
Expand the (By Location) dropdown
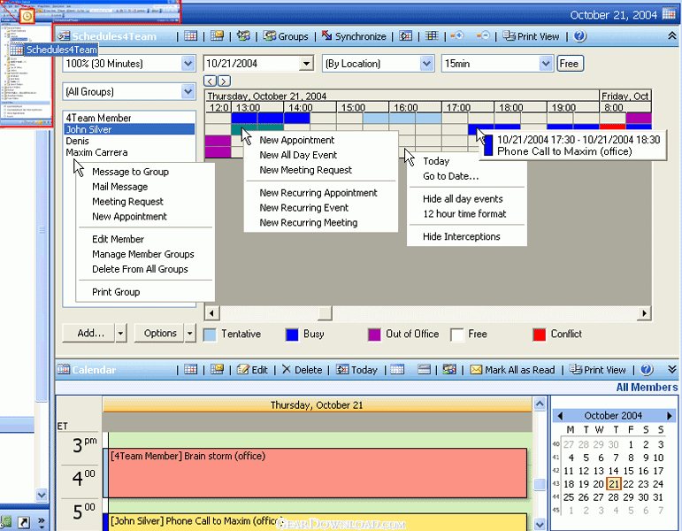(x=426, y=64)
